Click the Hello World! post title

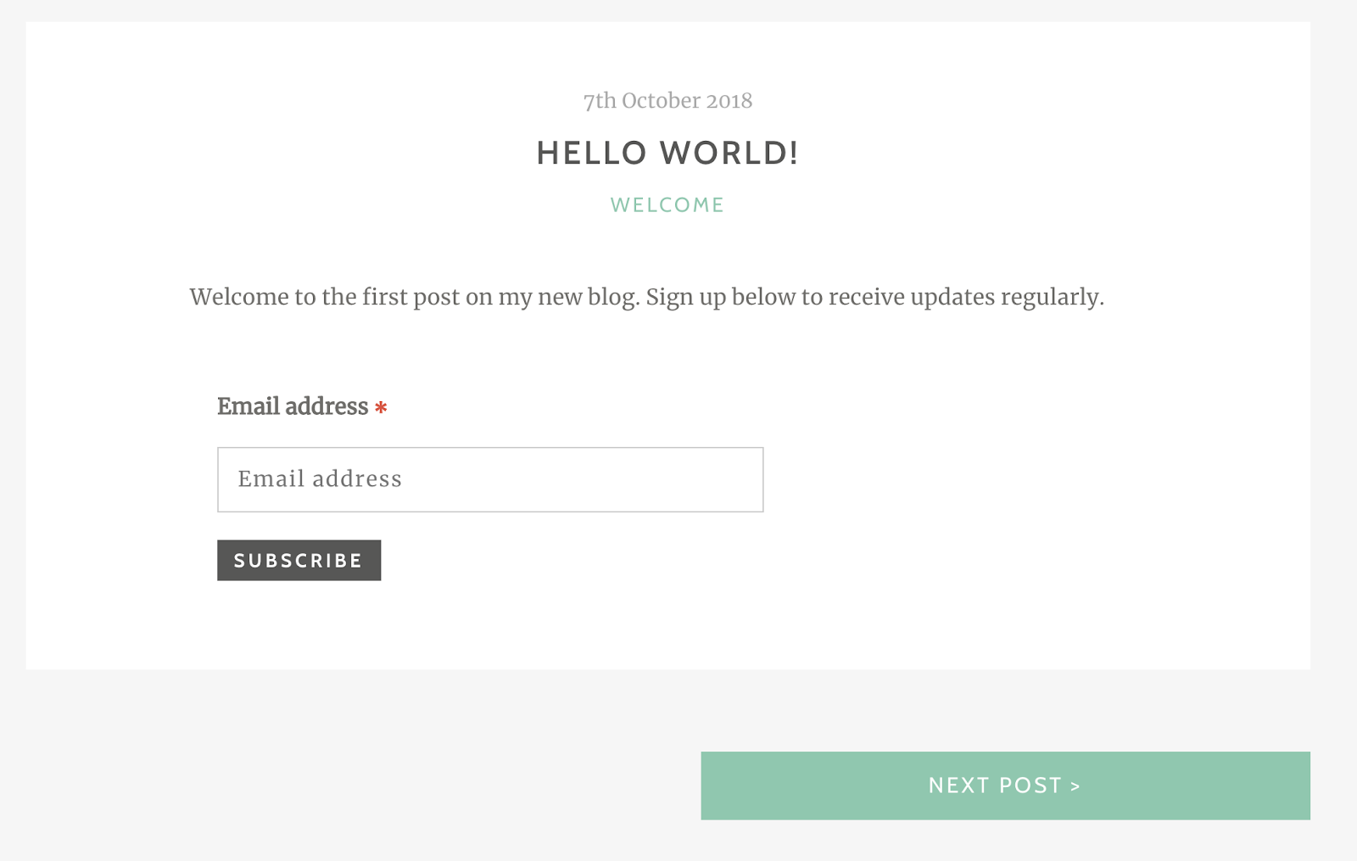coord(667,154)
